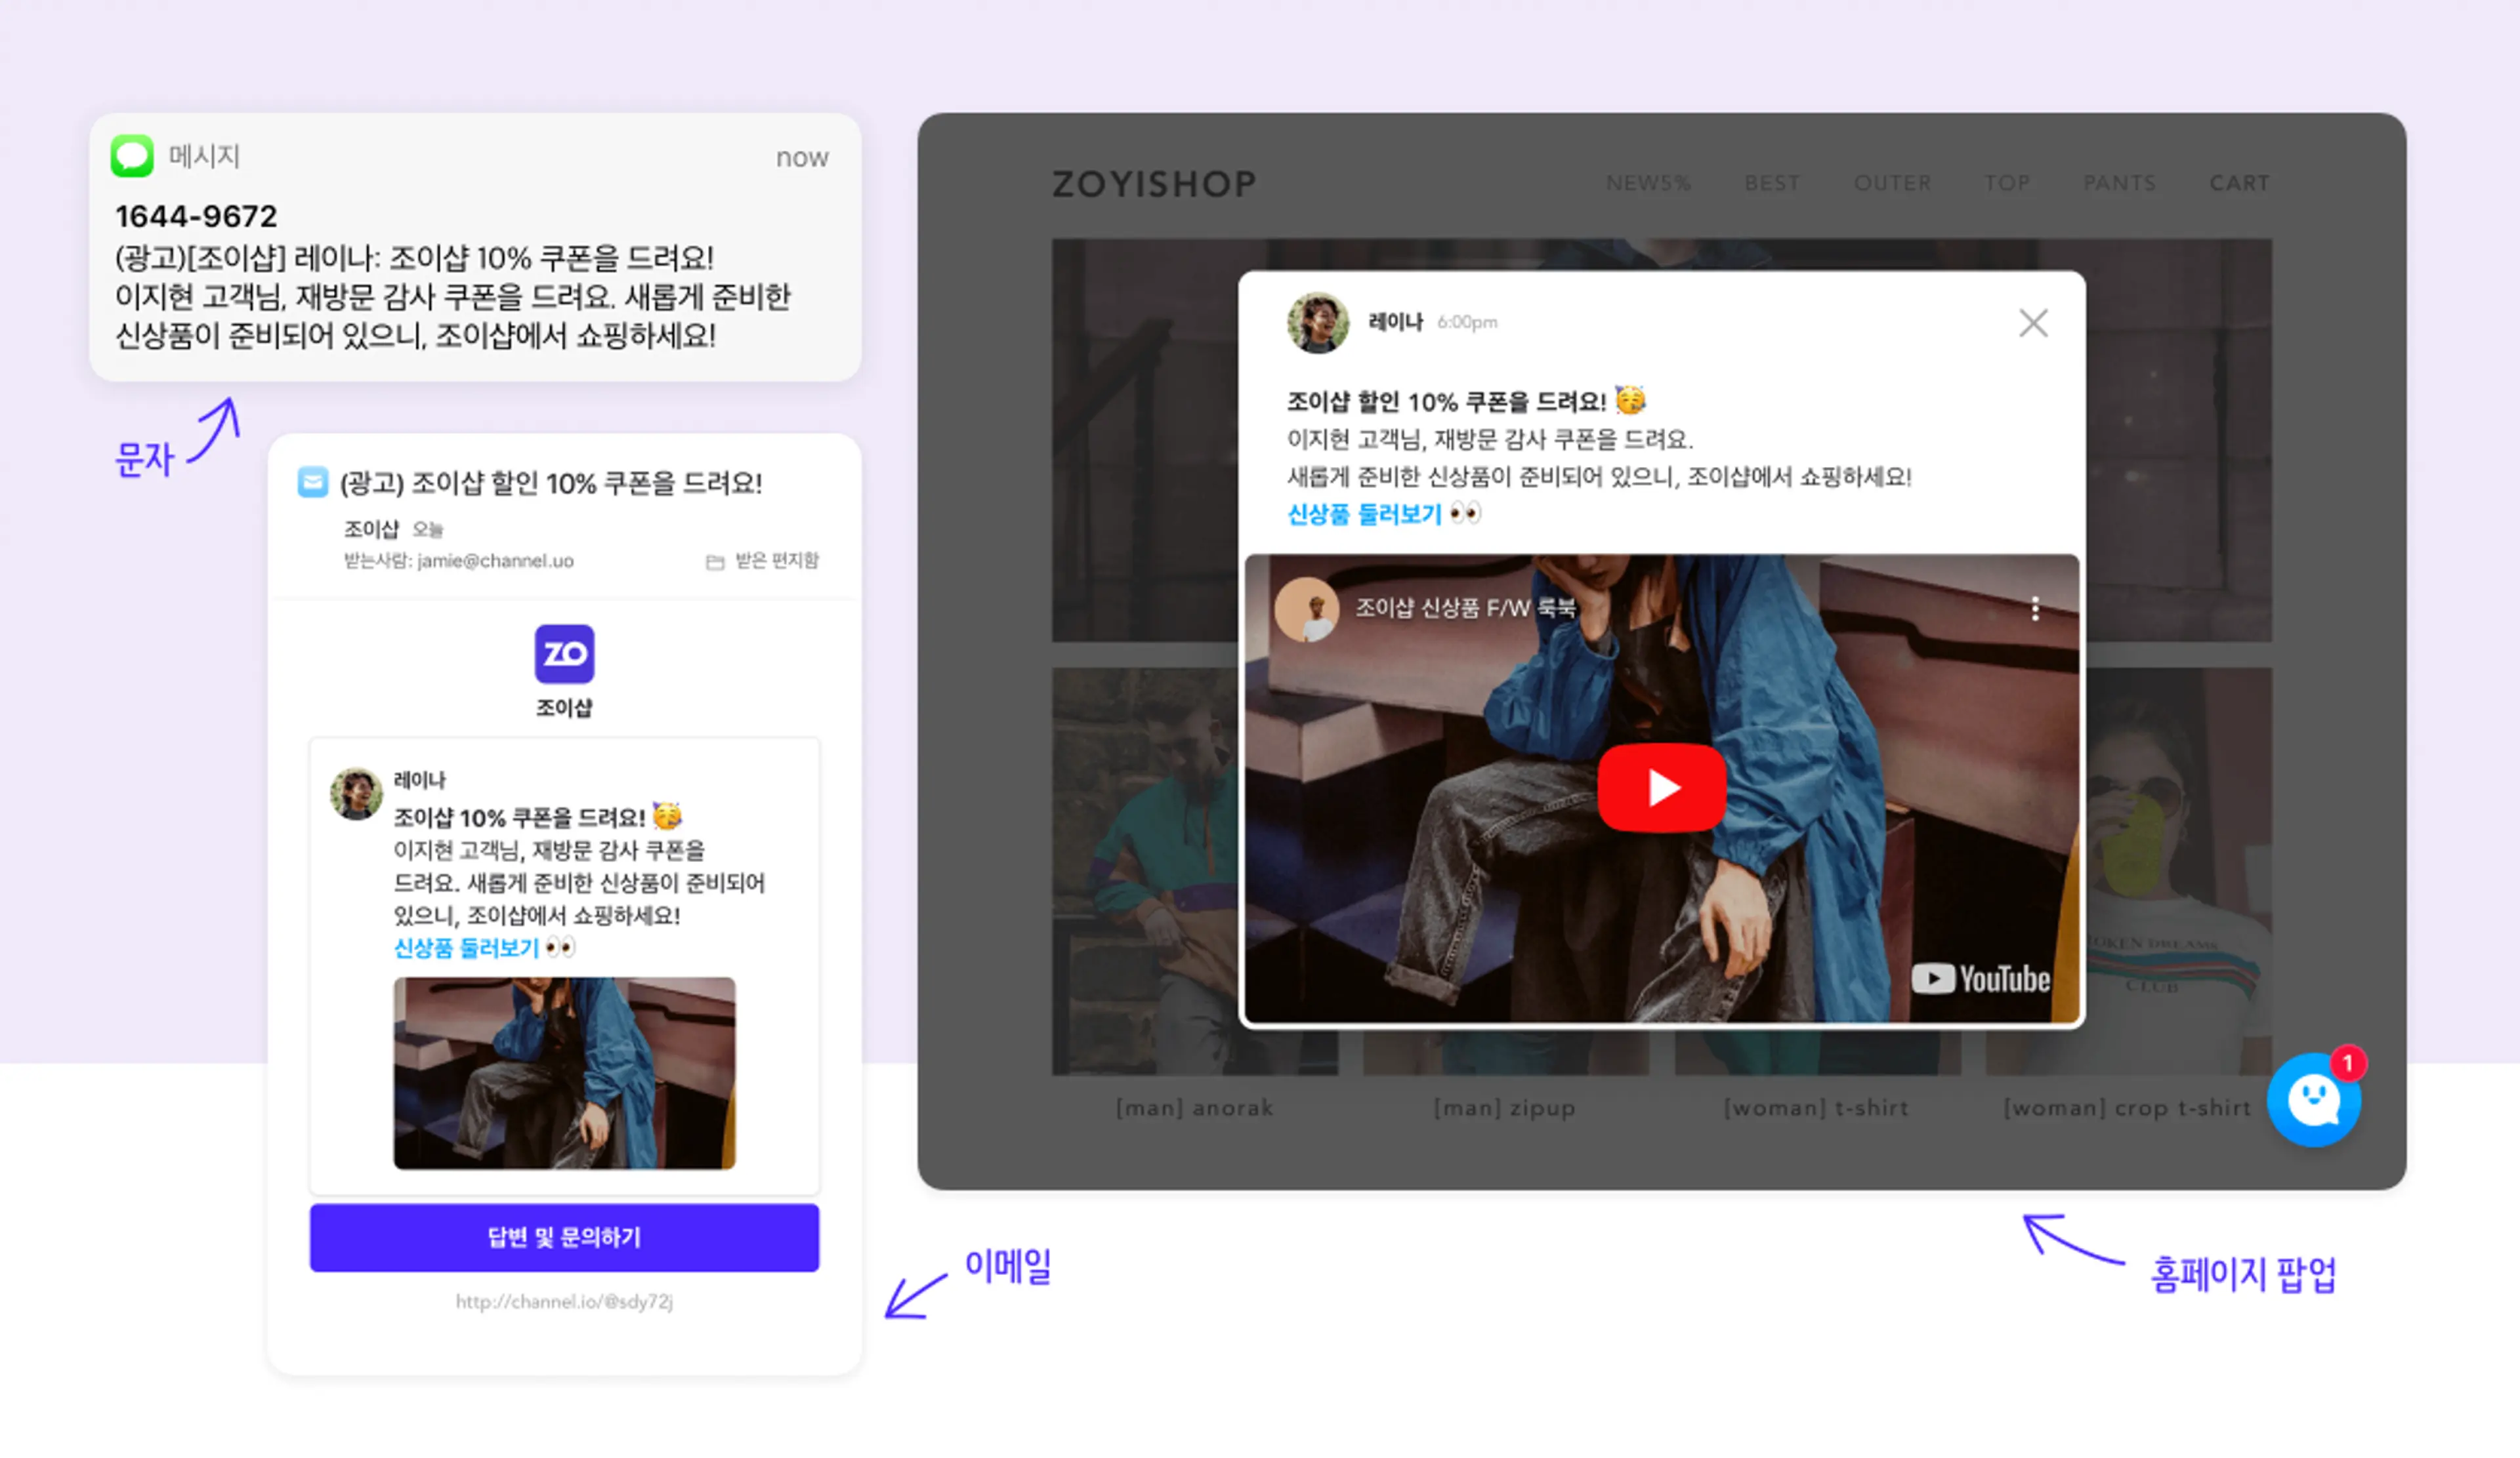Open the CART menu item

click(x=2239, y=183)
